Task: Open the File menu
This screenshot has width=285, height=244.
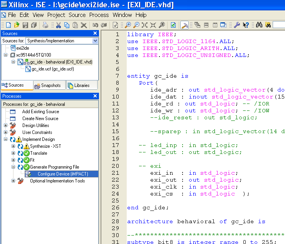Action: (x=12, y=15)
